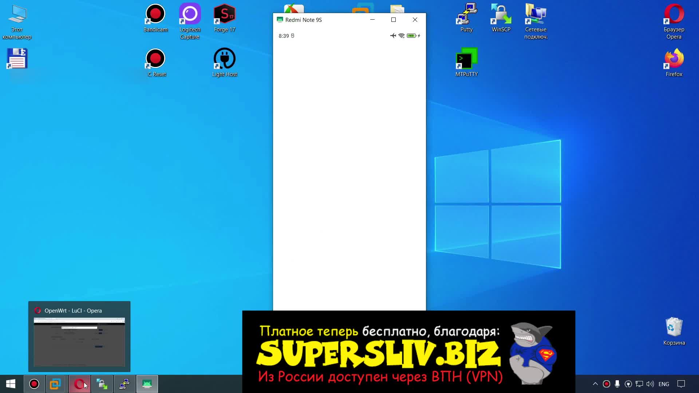Open the ENG language switcher
Screen dimensions: 699x393
pos(664,384)
